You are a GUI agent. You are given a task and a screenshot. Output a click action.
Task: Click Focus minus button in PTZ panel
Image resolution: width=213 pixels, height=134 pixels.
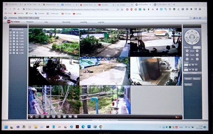(197, 55)
